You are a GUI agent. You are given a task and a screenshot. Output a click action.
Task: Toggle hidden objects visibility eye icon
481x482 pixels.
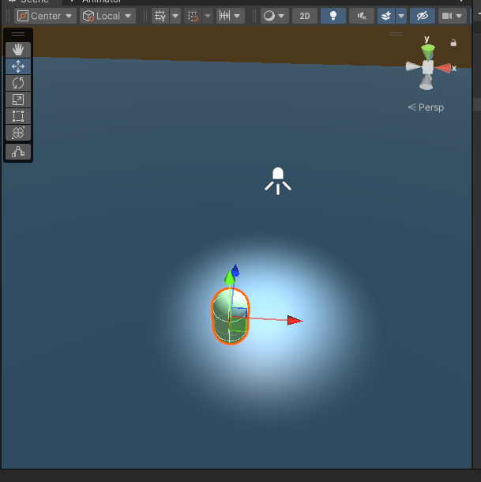423,16
